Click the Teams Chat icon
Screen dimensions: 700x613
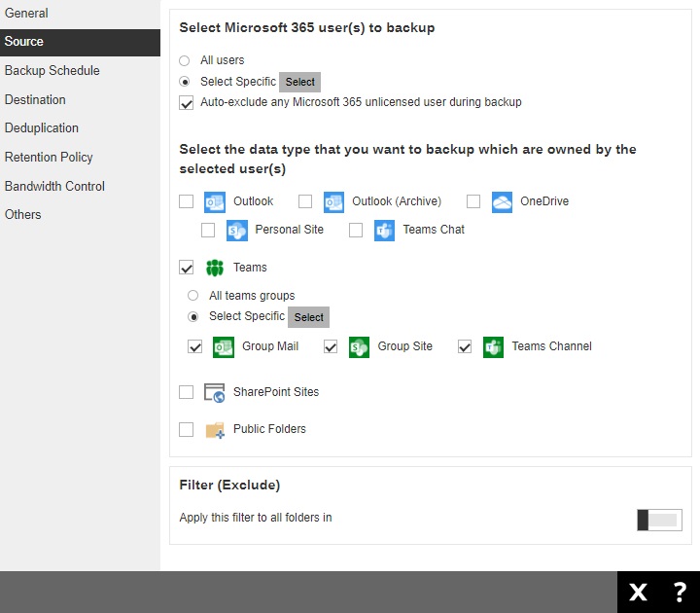coord(384,231)
